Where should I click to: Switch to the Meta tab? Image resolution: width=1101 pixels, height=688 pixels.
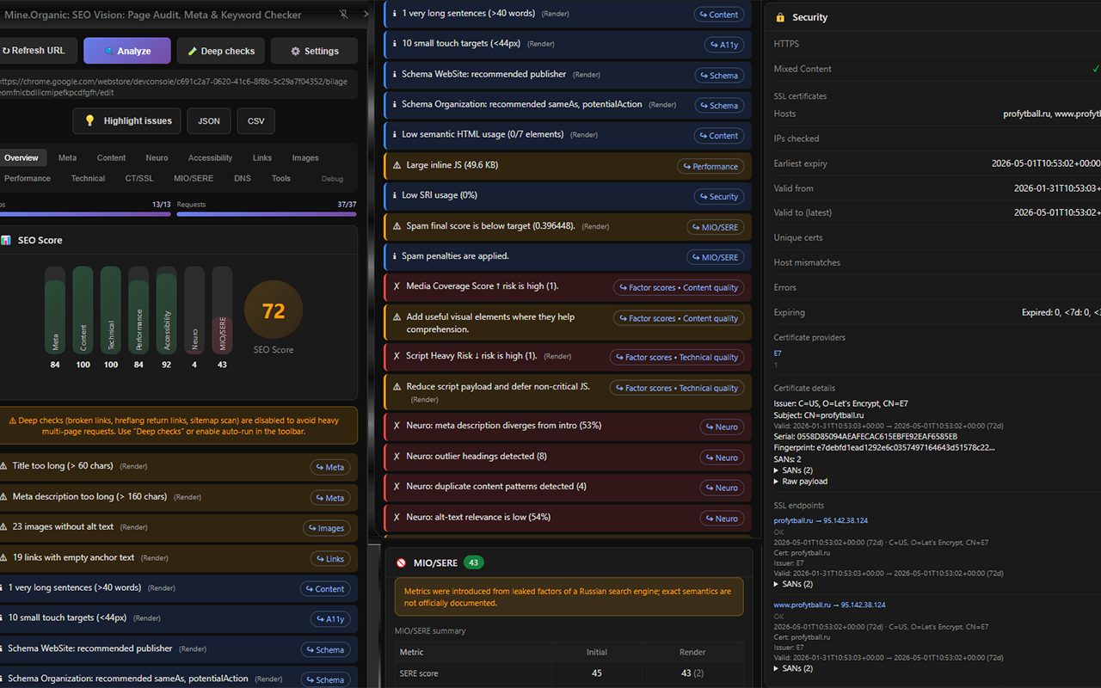67,158
